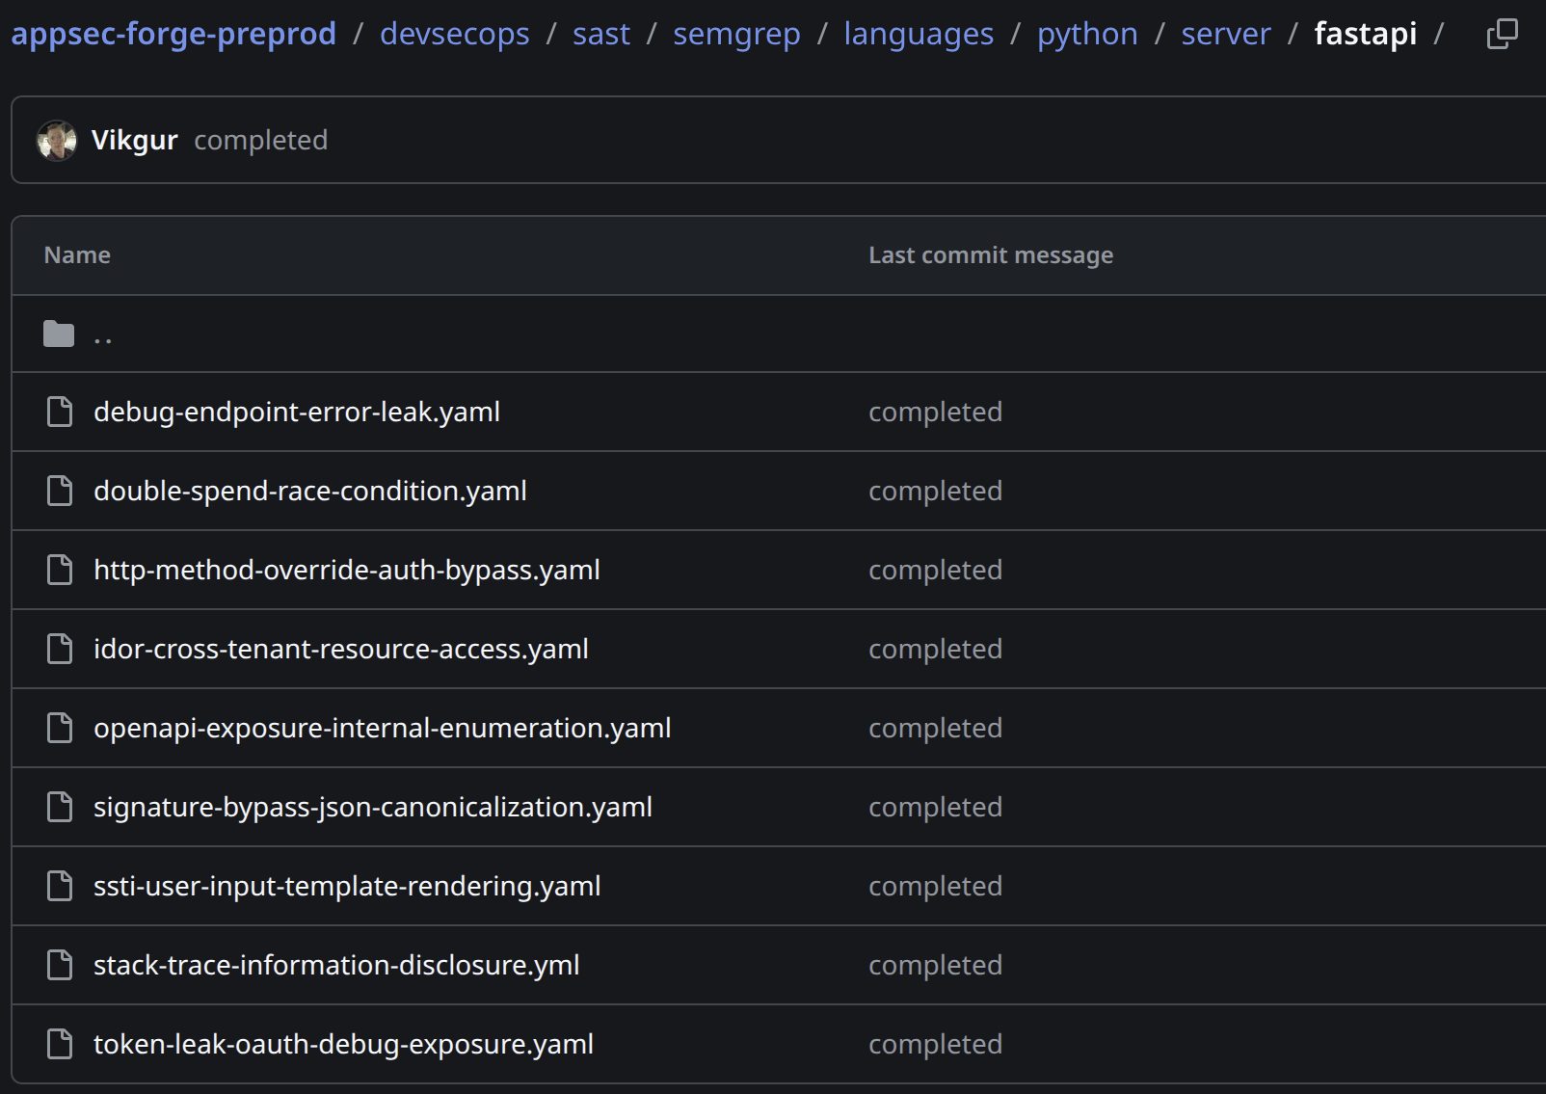Open commit 'completed' for ssti-user-input-template-rendering.yaml
The height and width of the screenshot is (1094, 1546).
pos(936,886)
